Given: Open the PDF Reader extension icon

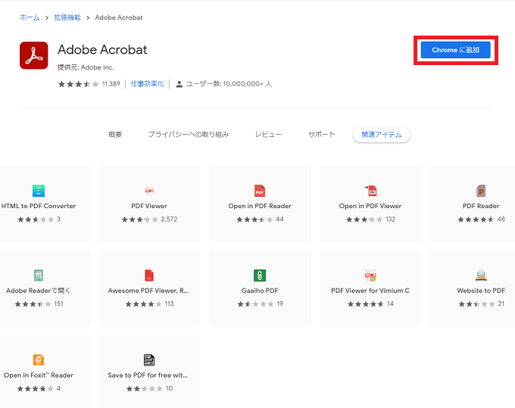Looking at the screenshot, I should [x=481, y=191].
